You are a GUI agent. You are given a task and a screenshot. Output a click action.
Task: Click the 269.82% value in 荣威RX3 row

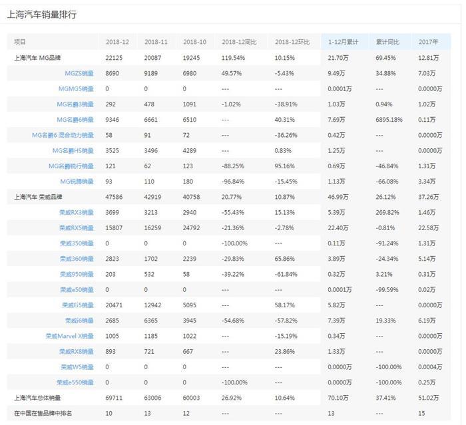click(387, 212)
